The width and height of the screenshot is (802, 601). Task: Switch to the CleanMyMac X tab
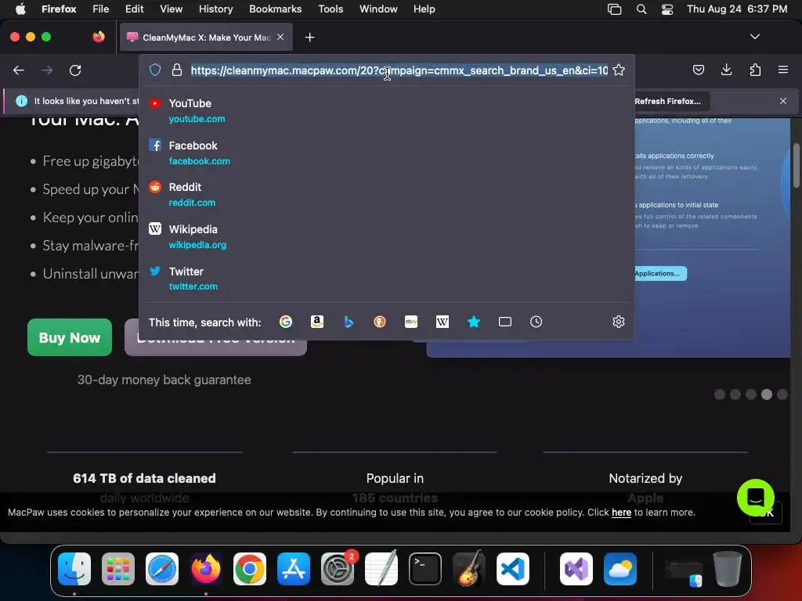pyautogui.click(x=206, y=37)
